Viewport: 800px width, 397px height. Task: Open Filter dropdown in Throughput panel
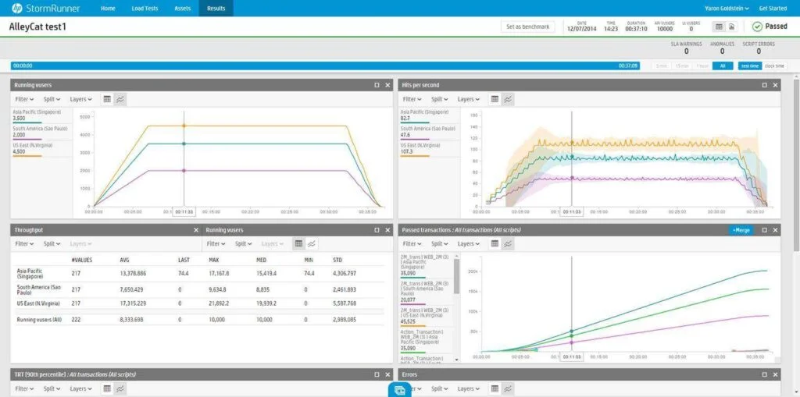click(x=24, y=244)
